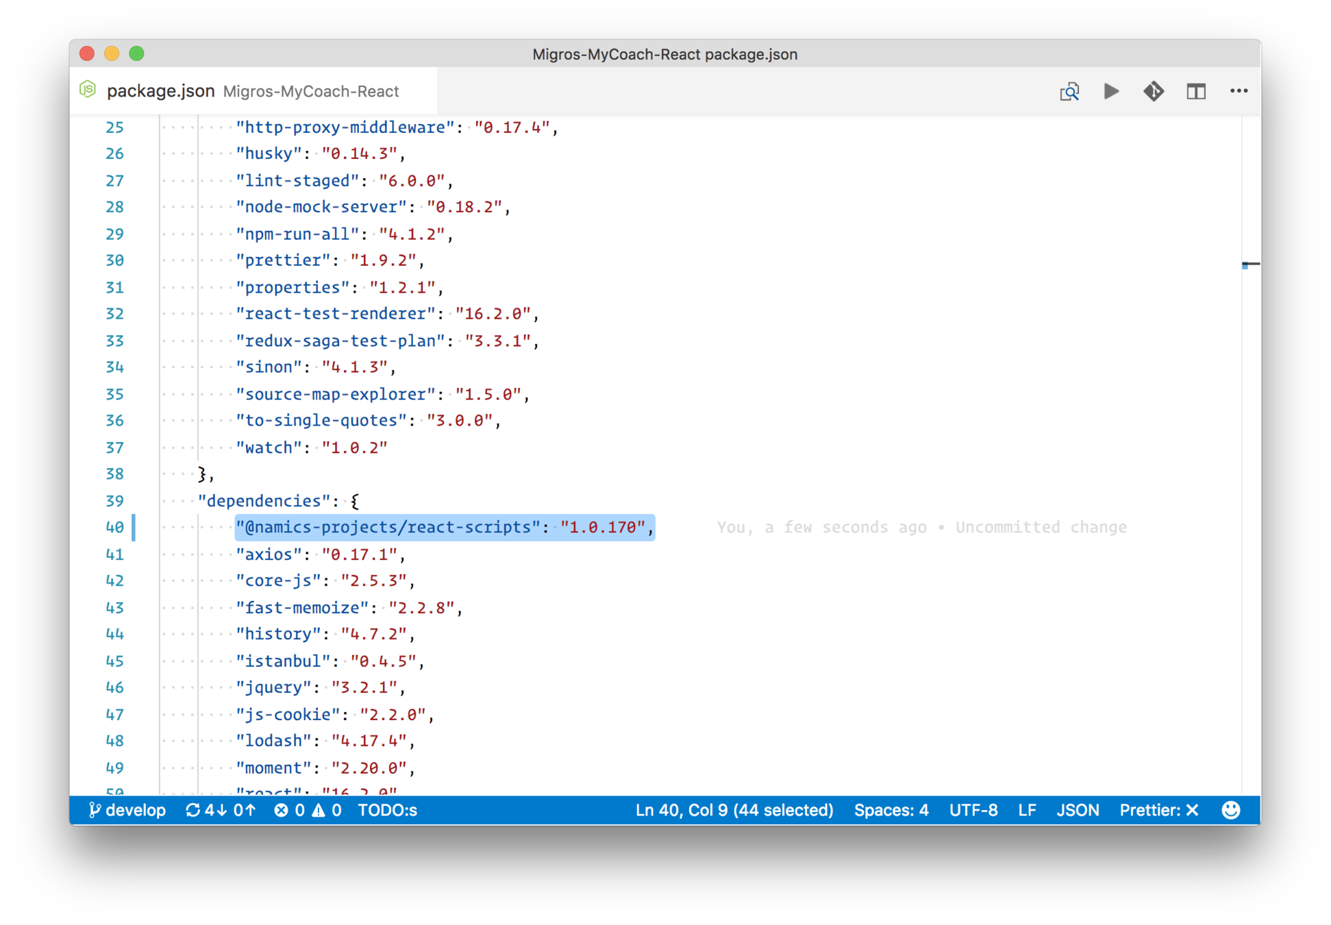Open the errors and warnings count
This screenshot has width=1331, height=925.
point(308,810)
